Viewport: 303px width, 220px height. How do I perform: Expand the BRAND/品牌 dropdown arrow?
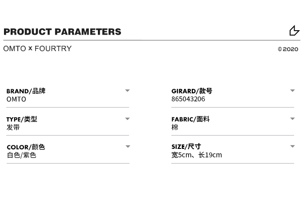pyautogui.click(x=127, y=91)
